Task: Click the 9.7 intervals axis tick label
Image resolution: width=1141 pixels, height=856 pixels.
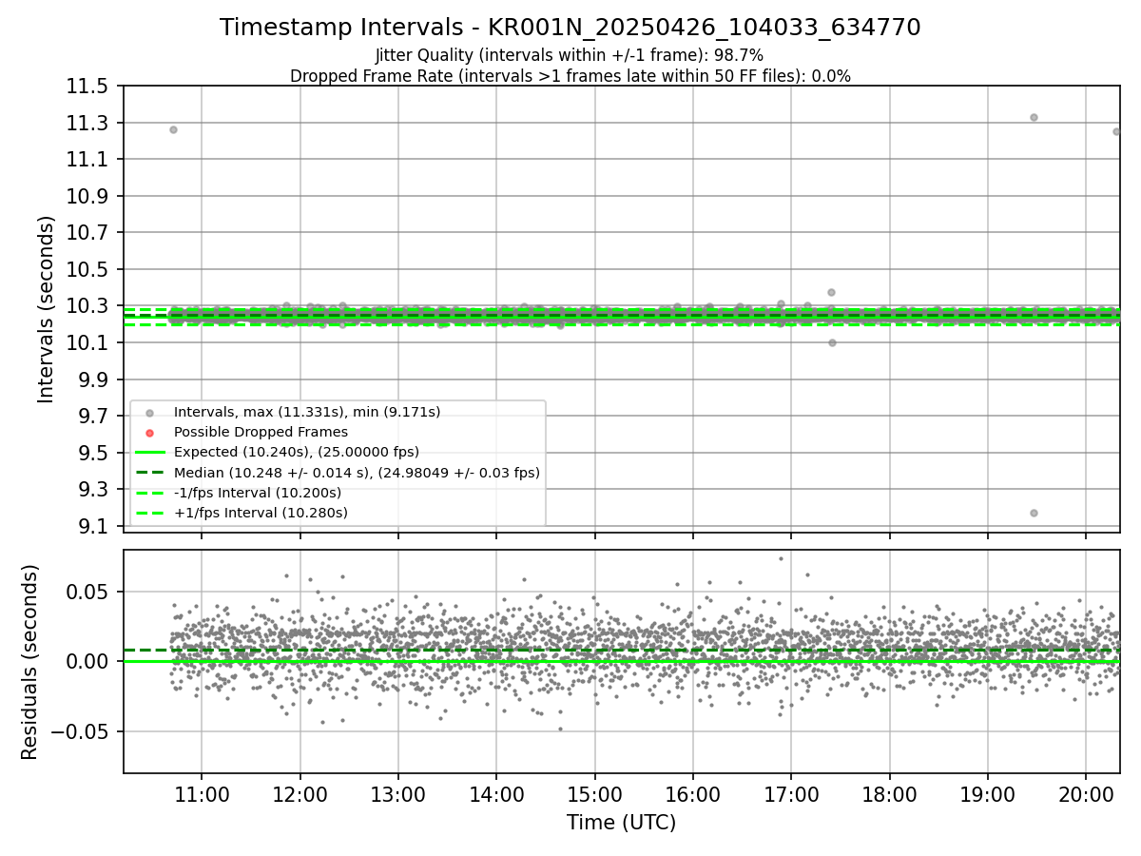Action: (x=91, y=417)
